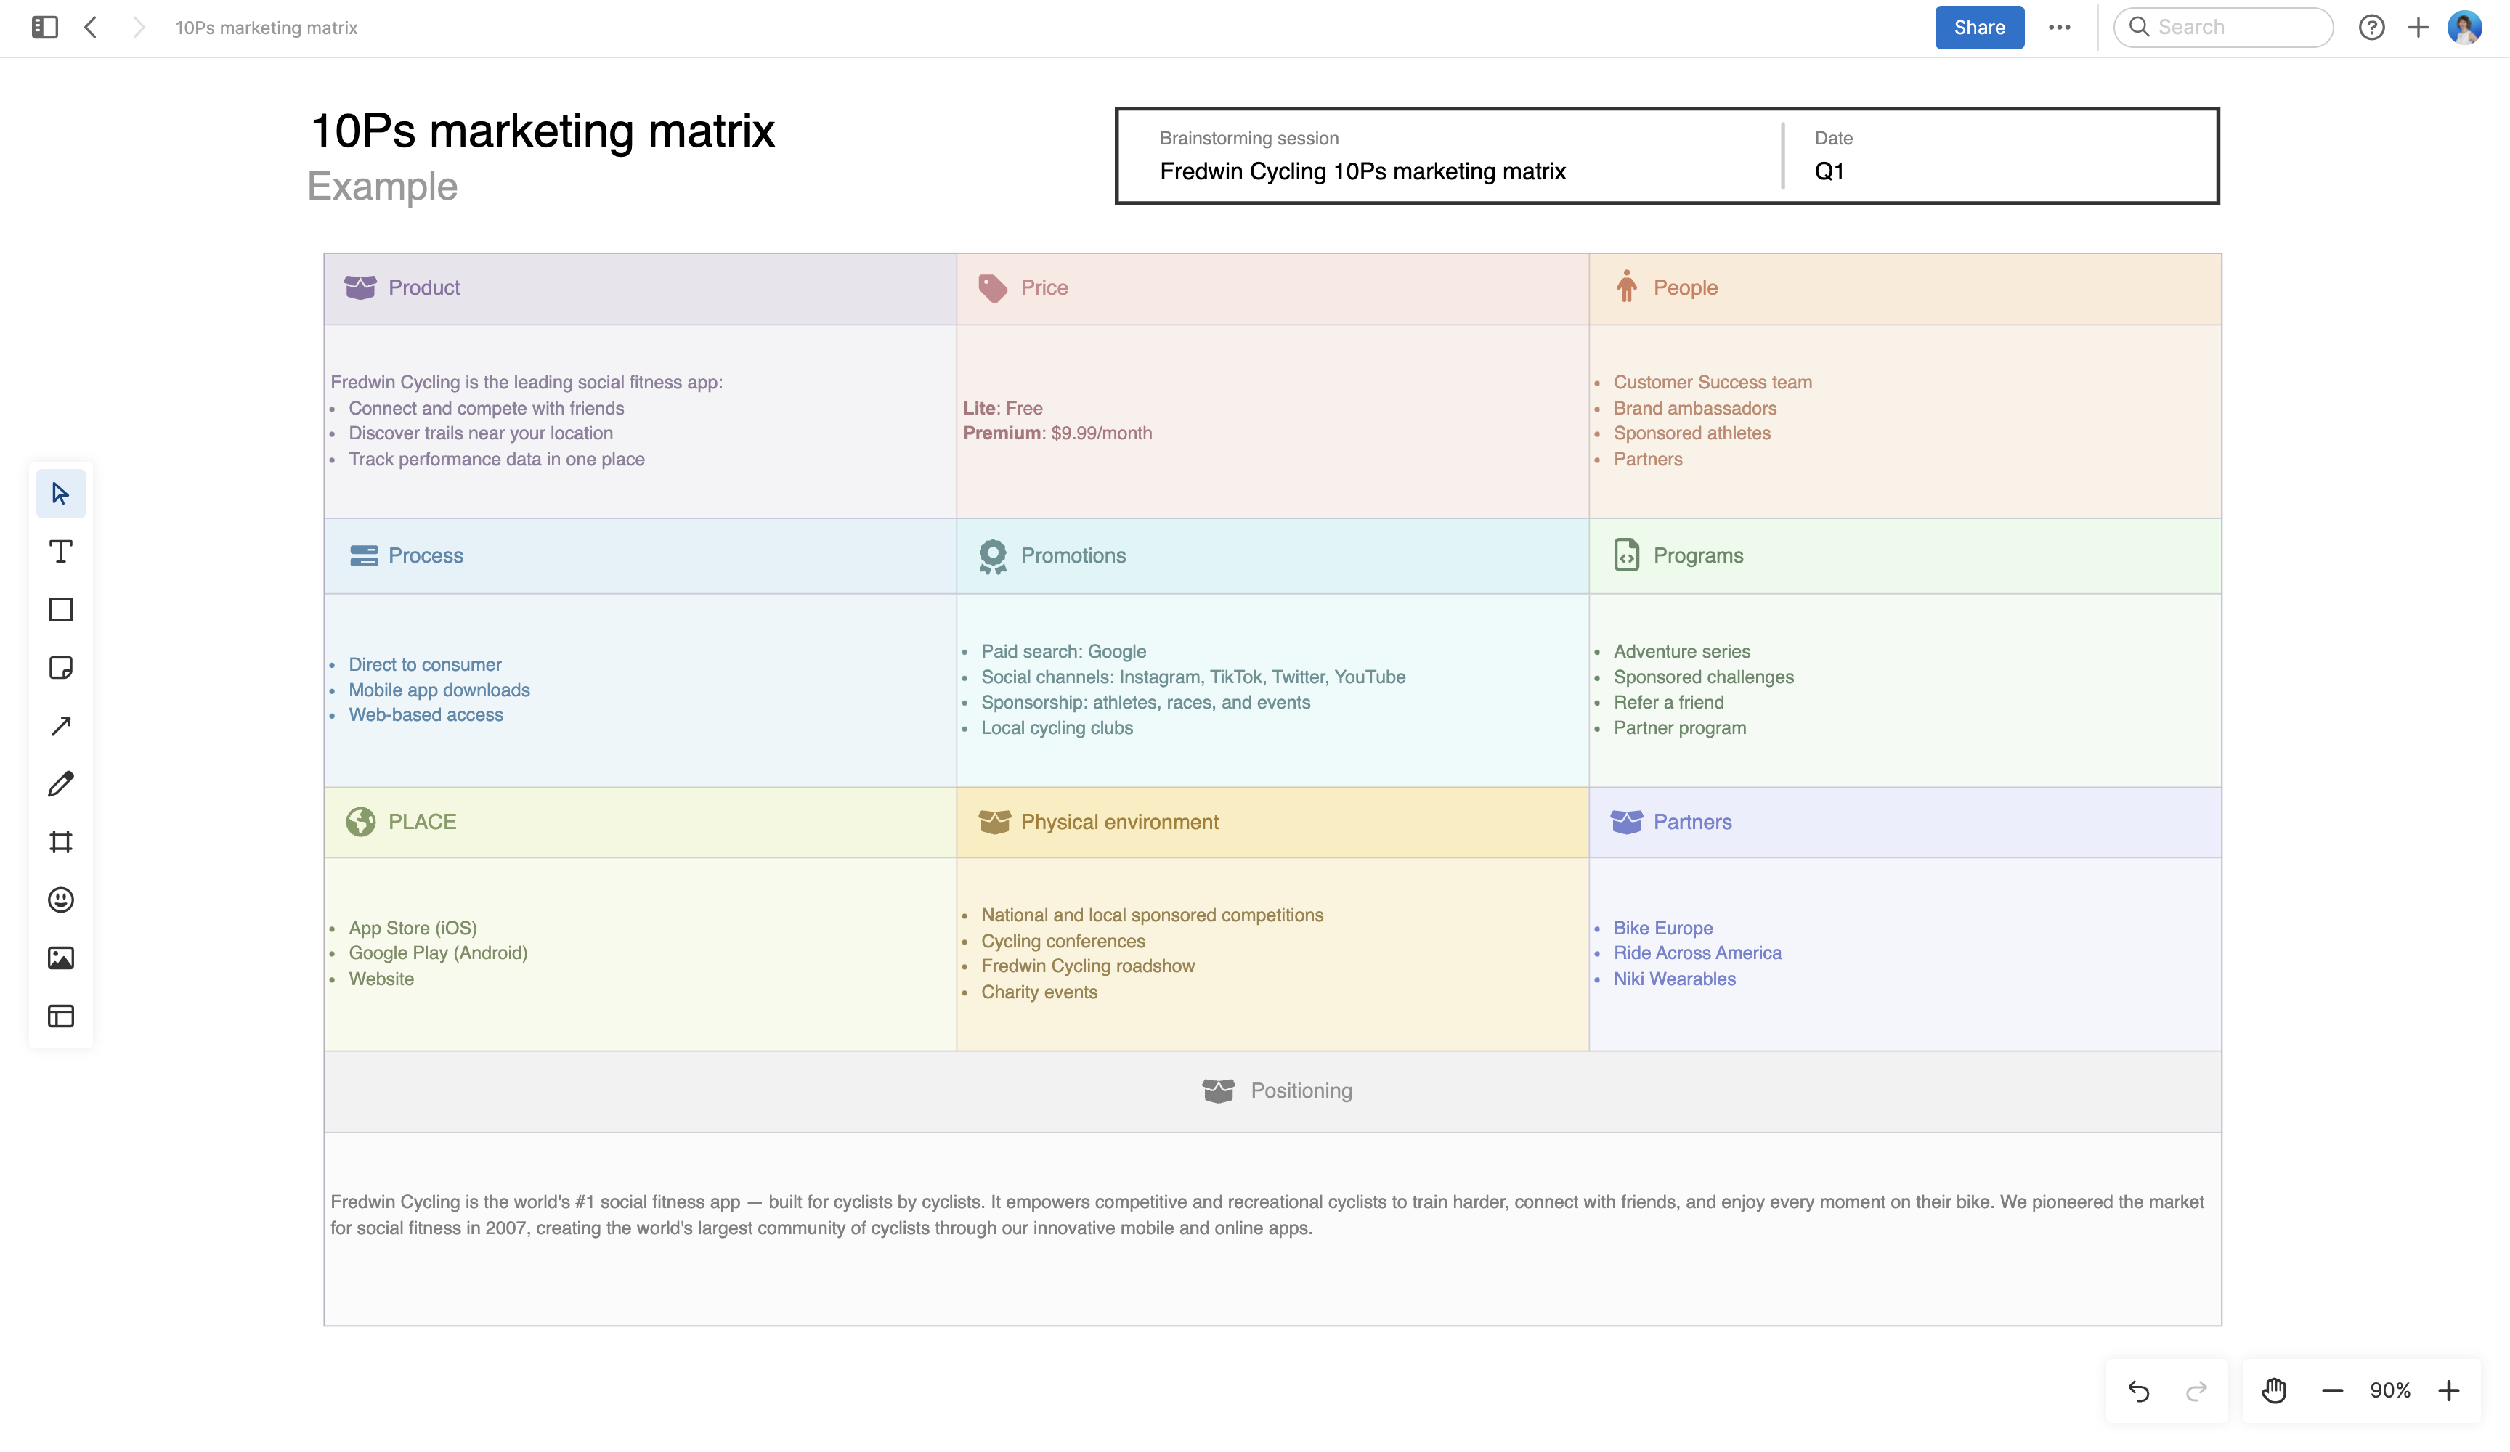The width and height of the screenshot is (2510, 1452).
Task: Open the emoji tool
Action: coord(61,900)
